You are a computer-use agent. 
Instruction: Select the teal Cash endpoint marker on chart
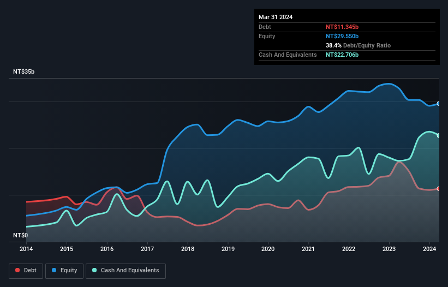439,136
